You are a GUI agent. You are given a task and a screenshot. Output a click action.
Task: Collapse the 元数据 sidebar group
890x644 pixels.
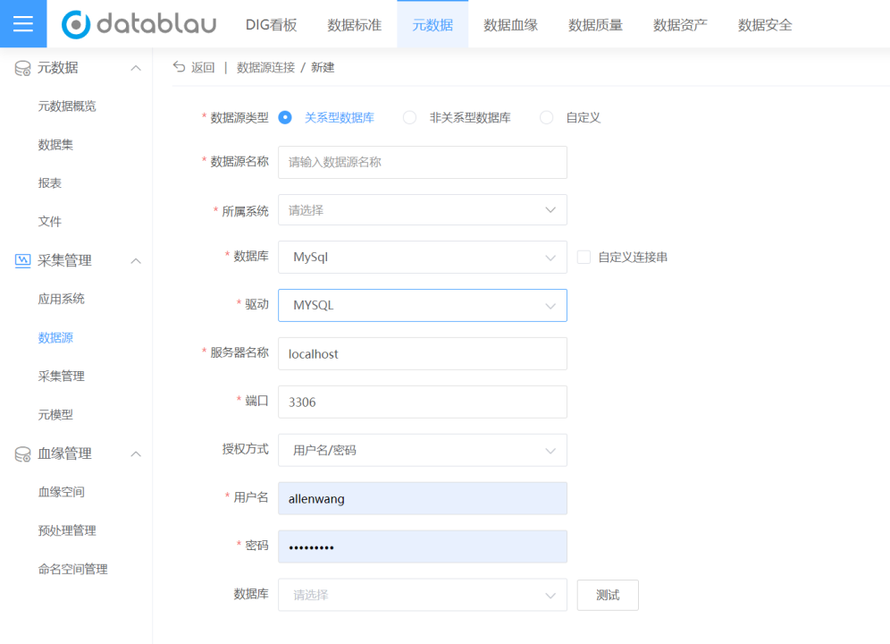point(136,68)
